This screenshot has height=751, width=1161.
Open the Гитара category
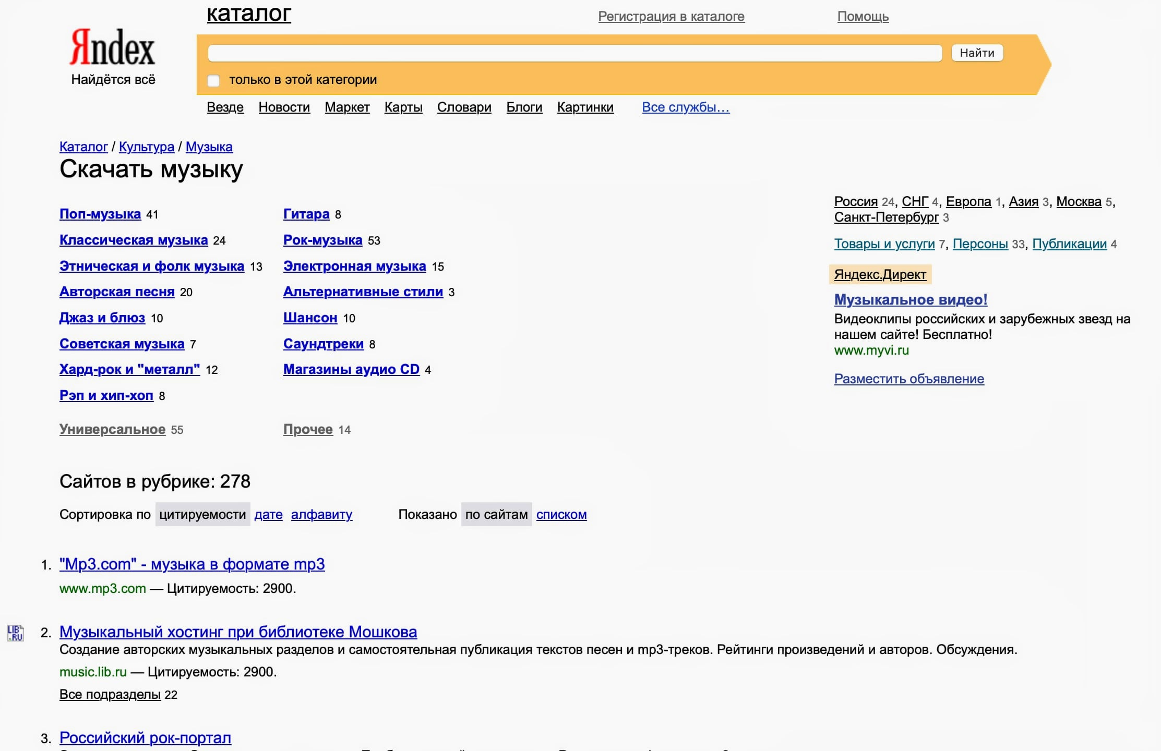[306, 214]
